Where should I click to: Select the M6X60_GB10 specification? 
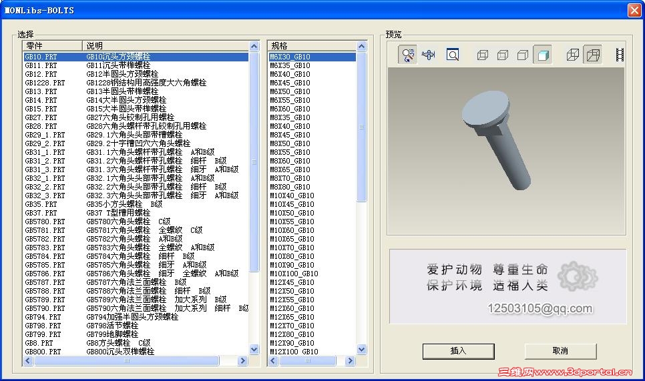312,109
